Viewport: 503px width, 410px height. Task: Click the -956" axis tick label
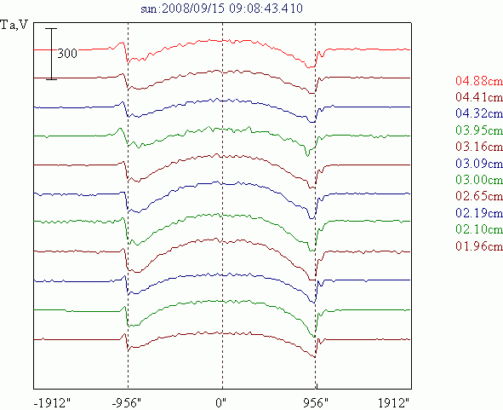(x=127, y=402)
